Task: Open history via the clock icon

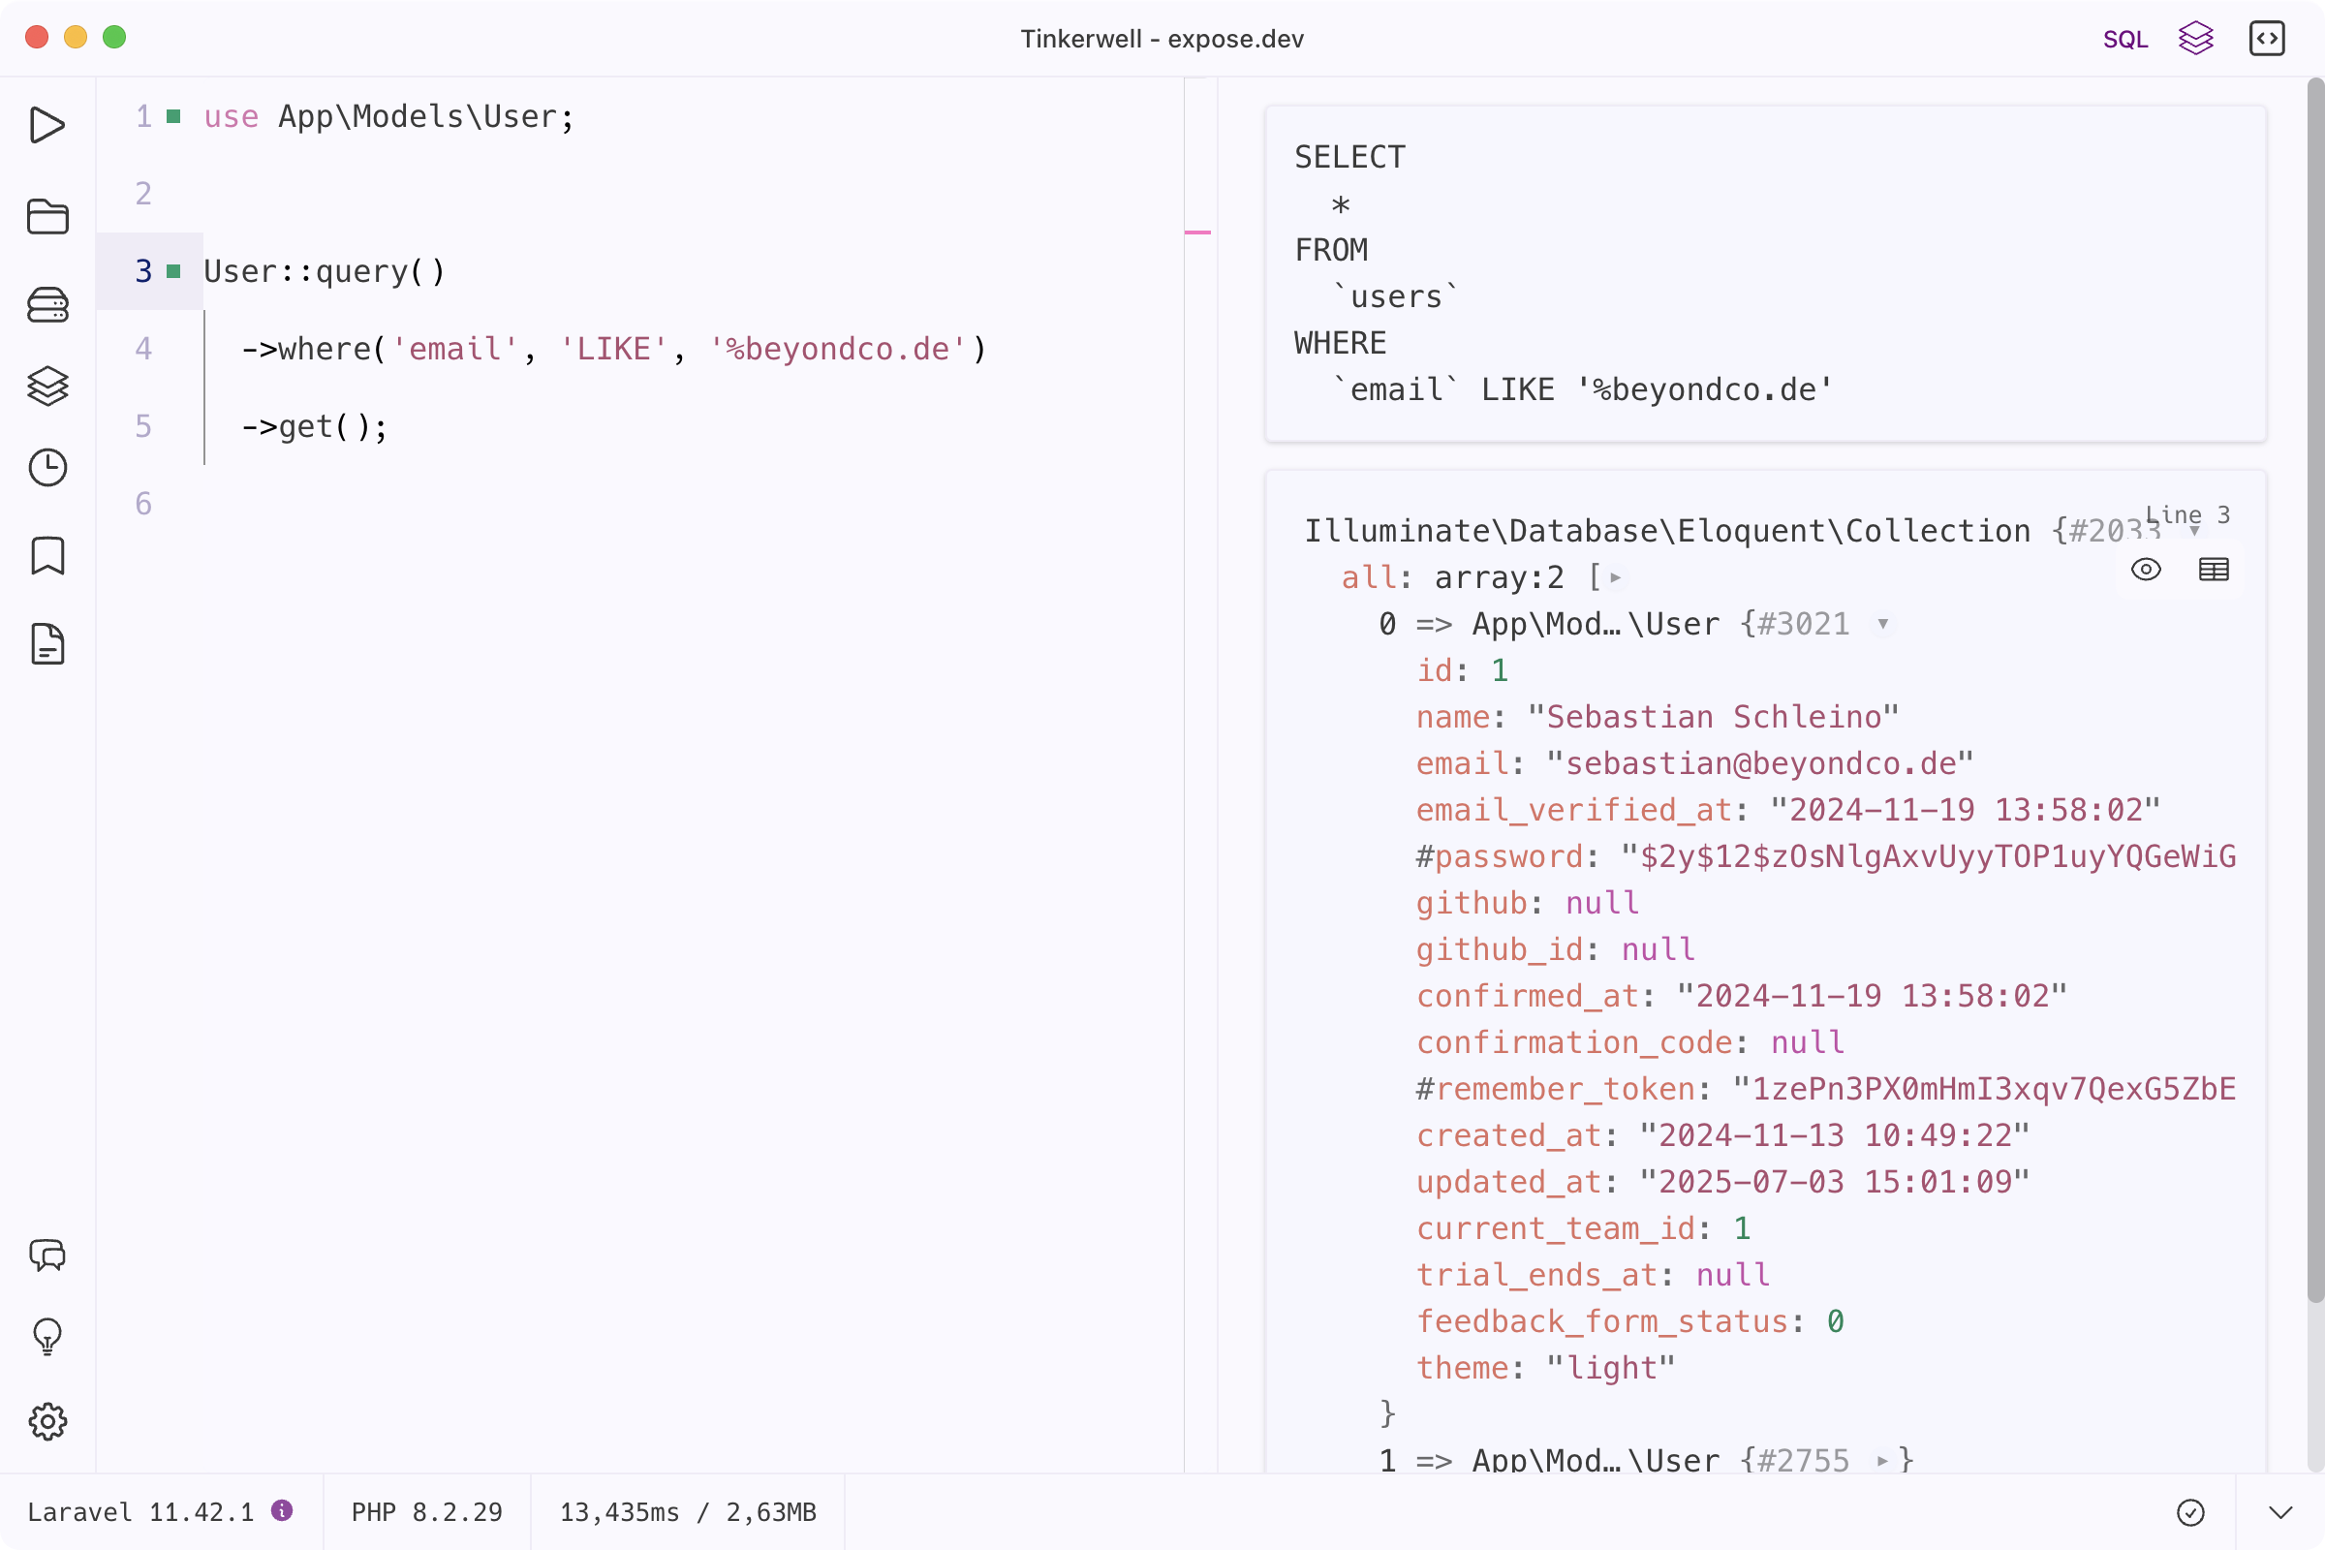Action: (47, 468)
